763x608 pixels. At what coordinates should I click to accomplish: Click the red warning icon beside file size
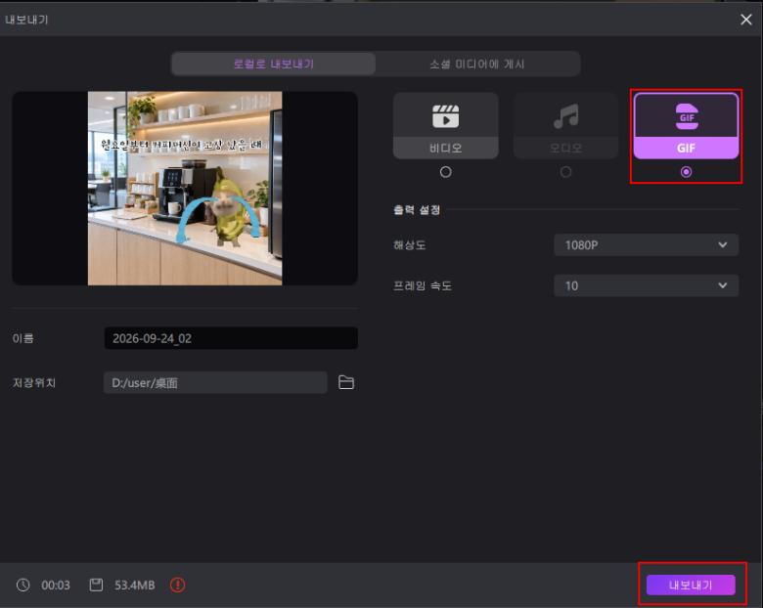coord(178,585)
